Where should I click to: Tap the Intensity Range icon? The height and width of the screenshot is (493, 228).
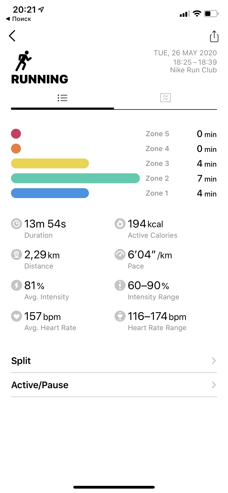coord(120,285)
